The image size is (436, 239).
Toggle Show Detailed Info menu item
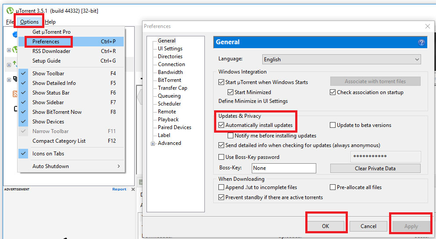point(71,83)
